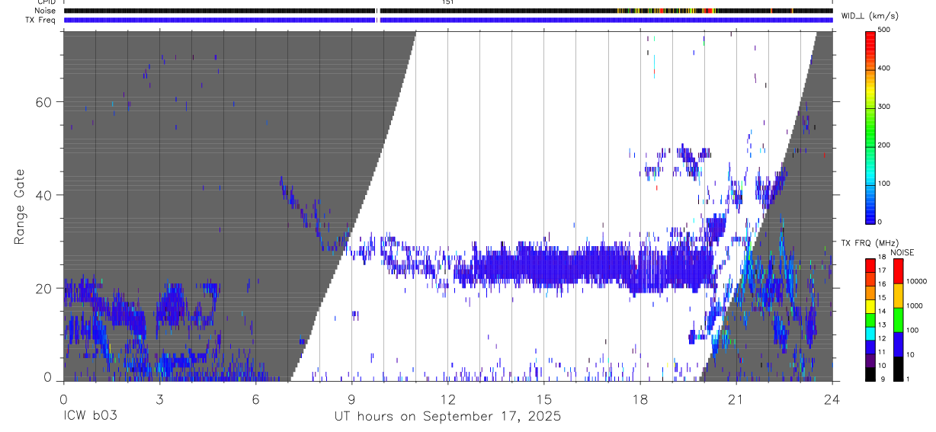
Task: Click the 'CPID' row label at top
Action: point(46,2)
